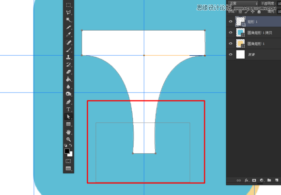
Task: Select the Slice tool
Action: point(68,27)
